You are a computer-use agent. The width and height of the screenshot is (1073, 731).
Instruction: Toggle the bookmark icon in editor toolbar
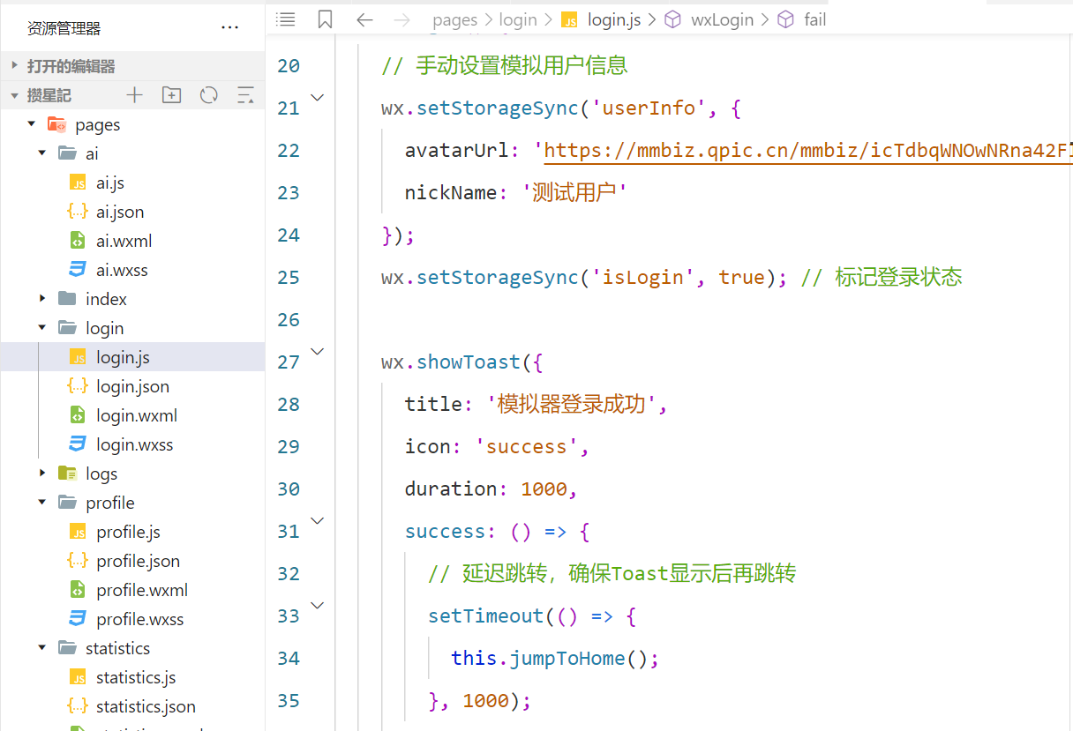[x=325, y=19]
